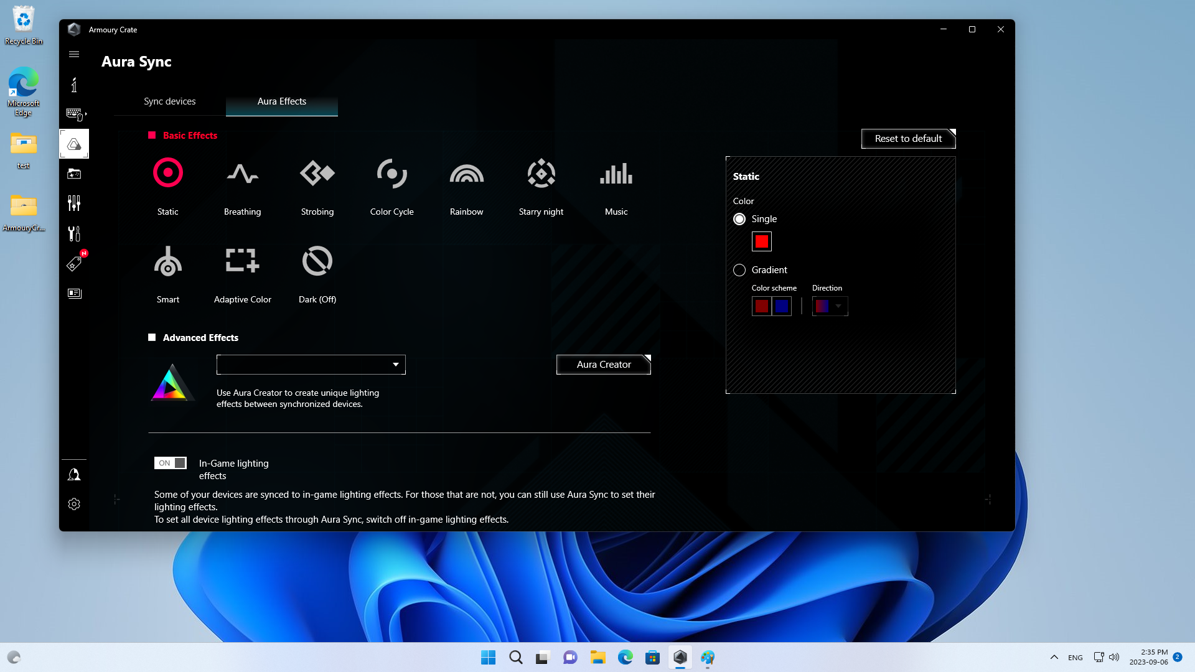
Task: Open Settings gear in sidebar
Action: [x=74, y=504]
